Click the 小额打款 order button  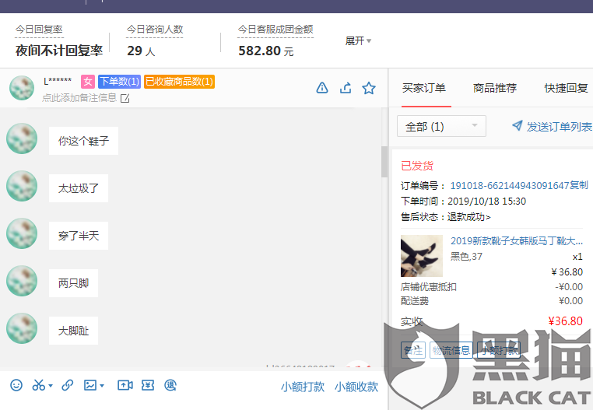(499, 350)
